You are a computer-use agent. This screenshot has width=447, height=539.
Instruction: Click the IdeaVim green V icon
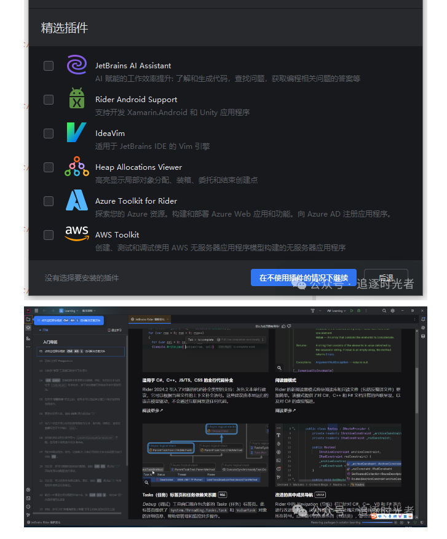[76, 132]
